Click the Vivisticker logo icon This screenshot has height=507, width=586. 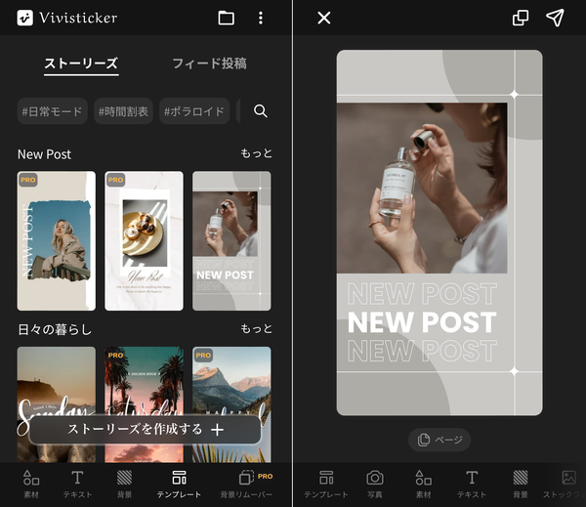click(x=25, y=18)
